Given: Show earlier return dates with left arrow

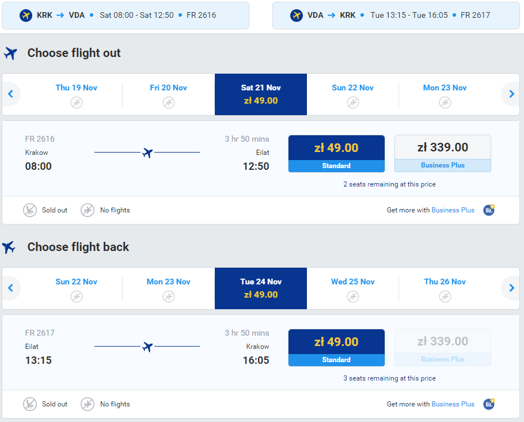Looking at the screenshot, I should pos(10,288).
